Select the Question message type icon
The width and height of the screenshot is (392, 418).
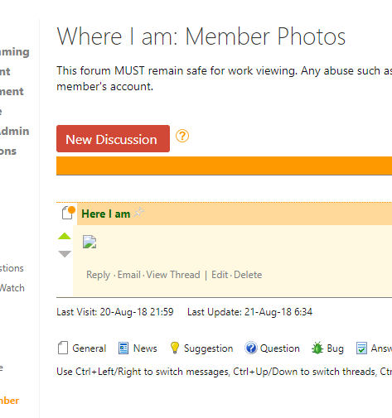251,348
